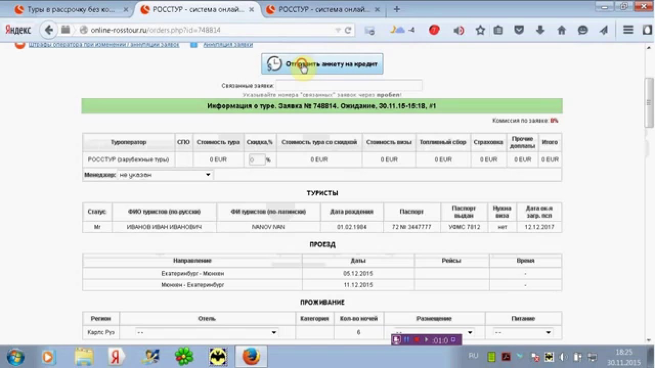Image resolution: width=655 pixels, height=368 pixels.
Task: Click the return date '11.12.2015'
Action: (358, 285)
